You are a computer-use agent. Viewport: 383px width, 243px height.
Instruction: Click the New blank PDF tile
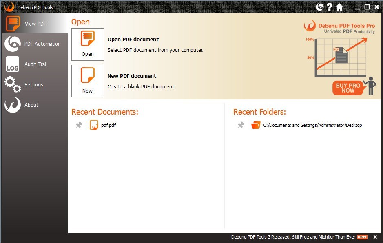pyautogui.click(x=87, y=81)
